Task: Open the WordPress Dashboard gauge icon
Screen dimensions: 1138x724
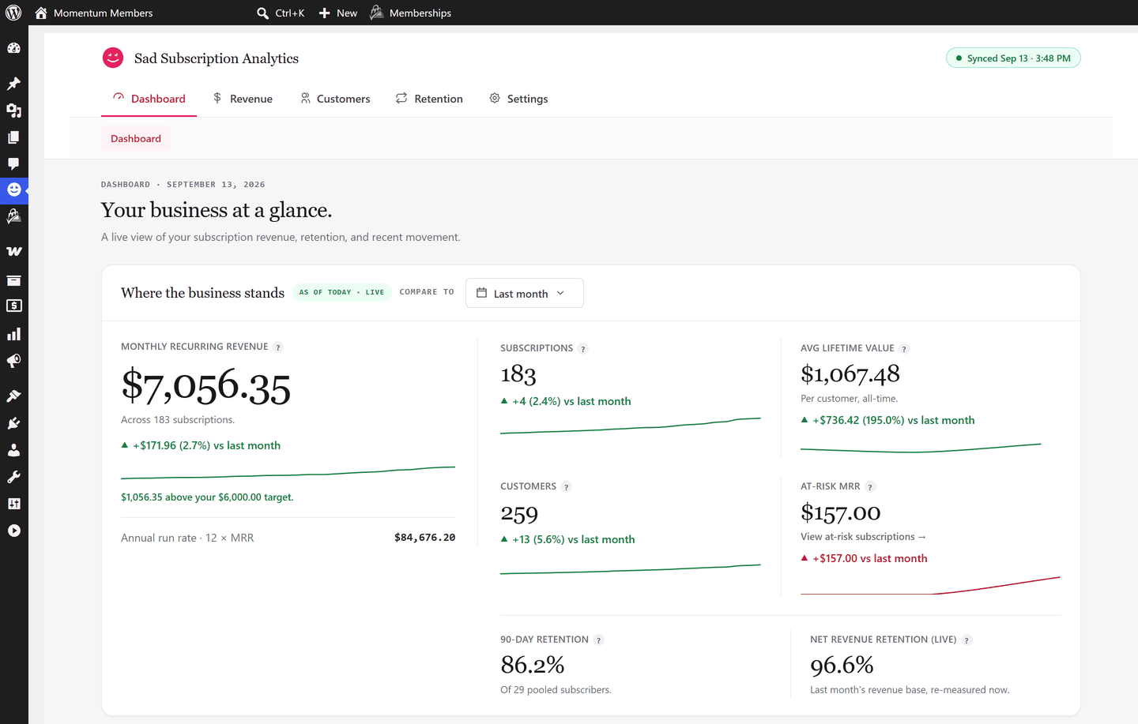Action: point(13,48)
